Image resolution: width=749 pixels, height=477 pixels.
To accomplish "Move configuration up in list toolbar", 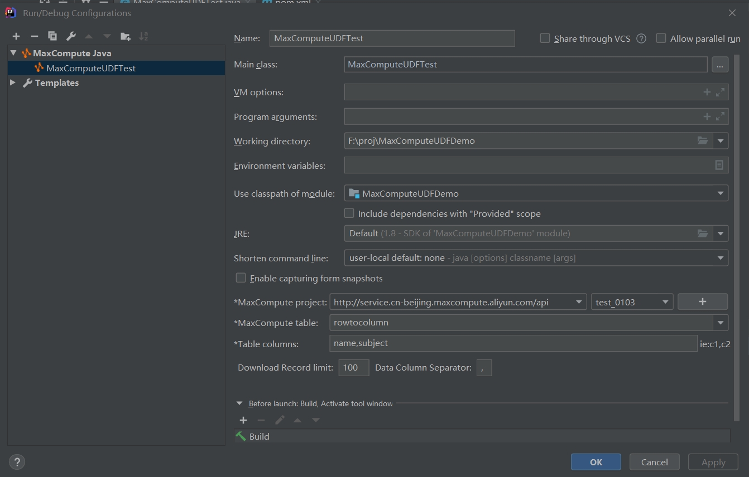I will [x=89, y=36].
